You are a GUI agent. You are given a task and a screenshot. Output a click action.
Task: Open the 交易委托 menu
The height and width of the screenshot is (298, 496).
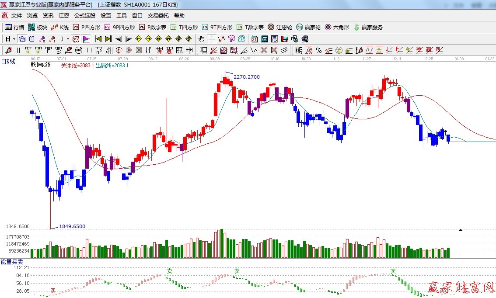[x=158, y=15]
